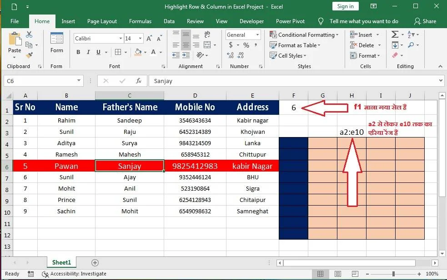Open the font size 14 dropdown
Screen dimensions: 447x280
tap(140, 39)
